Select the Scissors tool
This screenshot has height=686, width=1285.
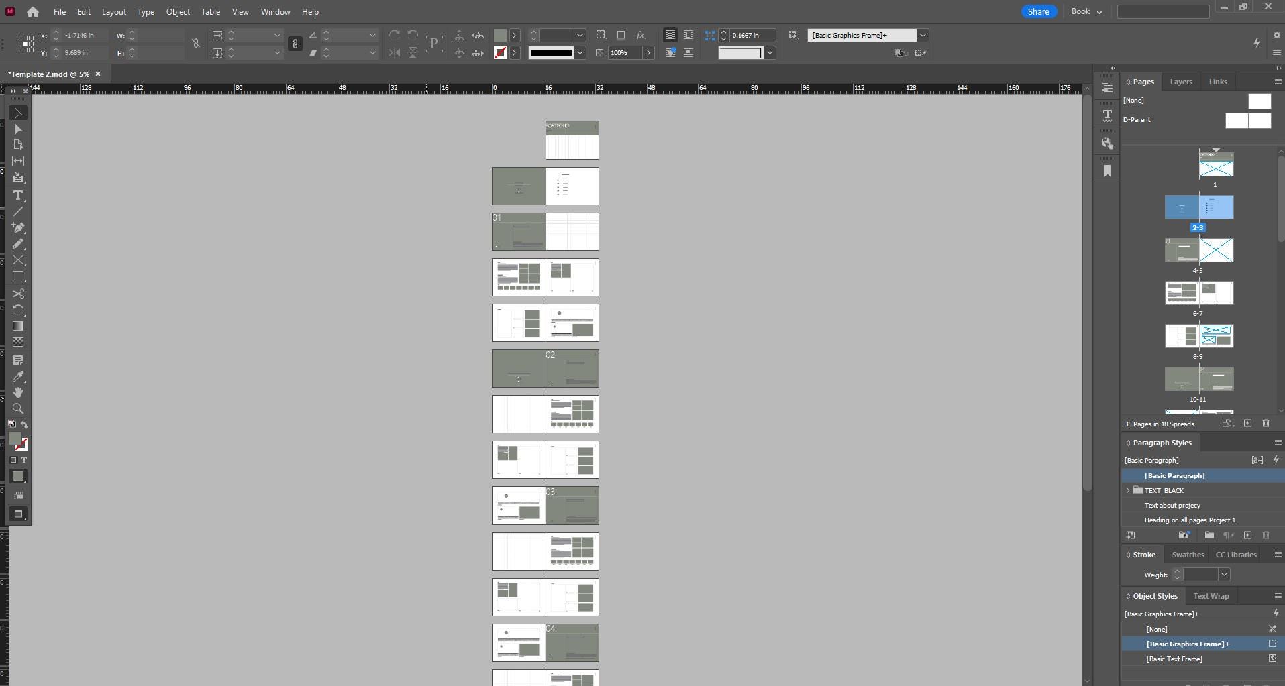pyautogui.click(x=18, y=294)
